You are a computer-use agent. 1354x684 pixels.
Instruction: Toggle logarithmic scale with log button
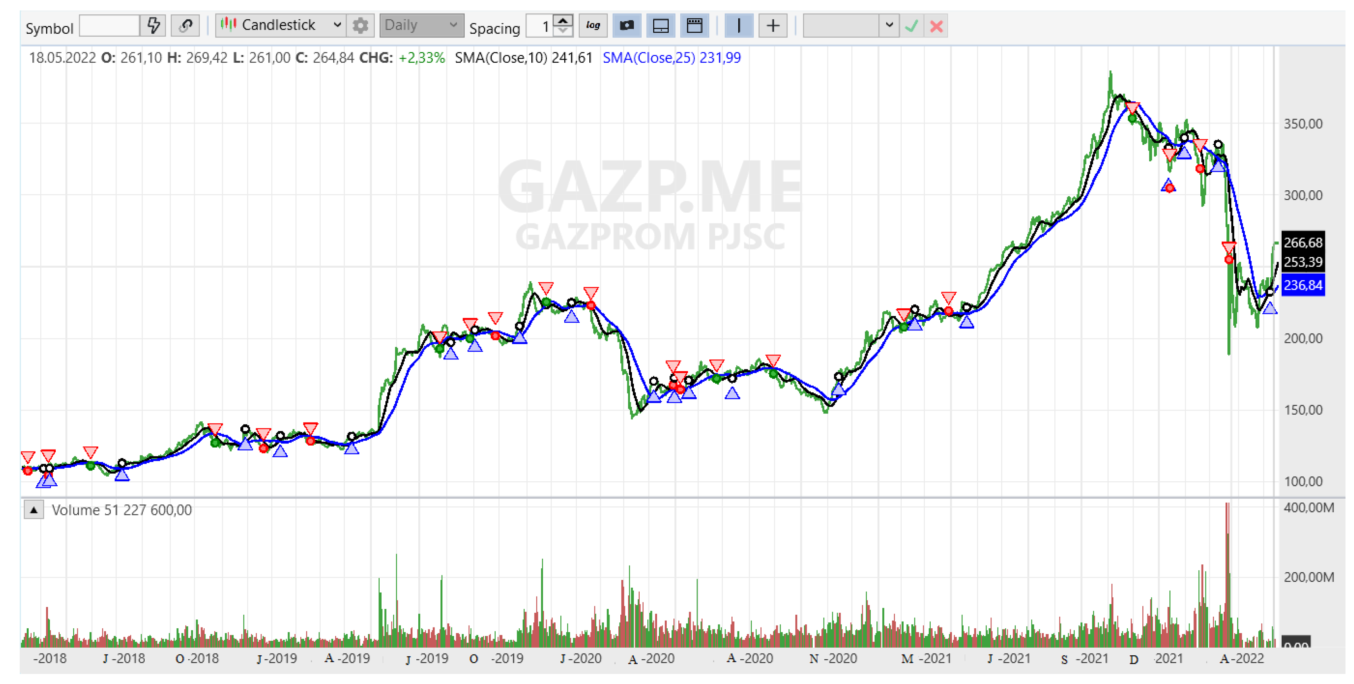point(593,25)
